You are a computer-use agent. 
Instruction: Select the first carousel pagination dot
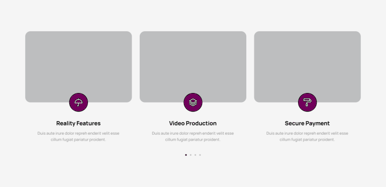point(186,155)
